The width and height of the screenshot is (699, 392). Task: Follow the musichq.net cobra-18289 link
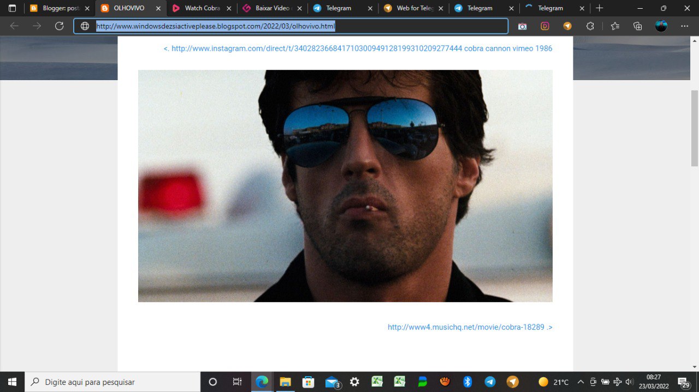pos(470,327)
